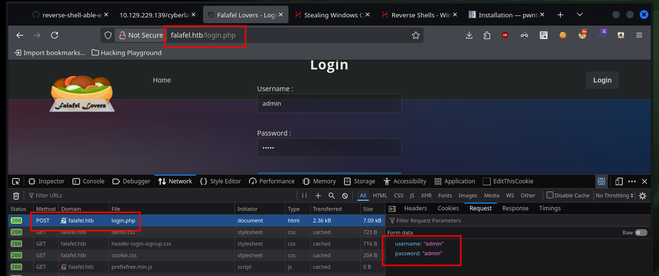Open Network settings gear icon
The image size is (659, 276).
pyautogui.click(x=643, y=195)
